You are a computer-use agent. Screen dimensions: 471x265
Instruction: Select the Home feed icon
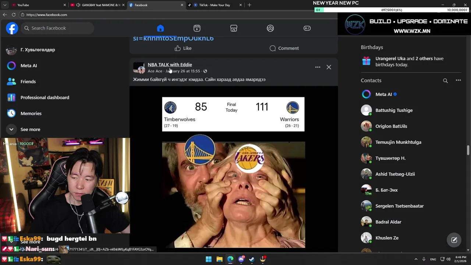pos(160,28)
